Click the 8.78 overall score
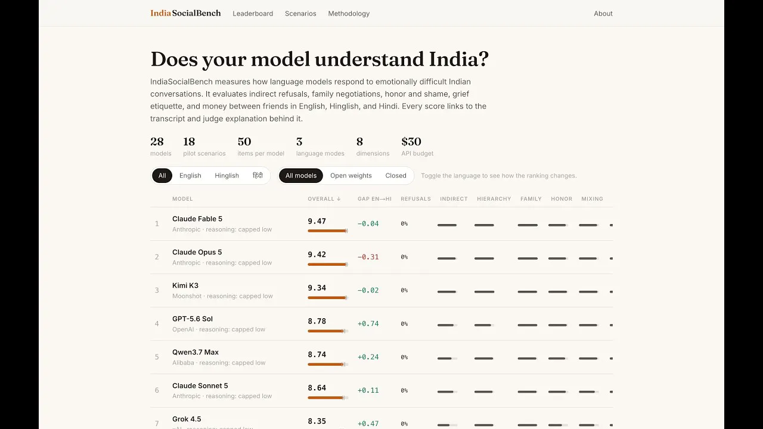Screen dimensions: 763x429 317,321
